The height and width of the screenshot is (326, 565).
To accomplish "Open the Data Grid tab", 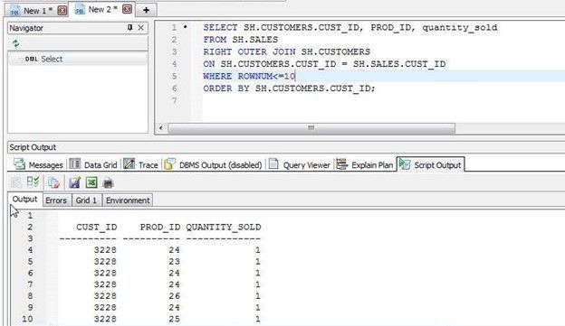I will [x=93, y=164].
